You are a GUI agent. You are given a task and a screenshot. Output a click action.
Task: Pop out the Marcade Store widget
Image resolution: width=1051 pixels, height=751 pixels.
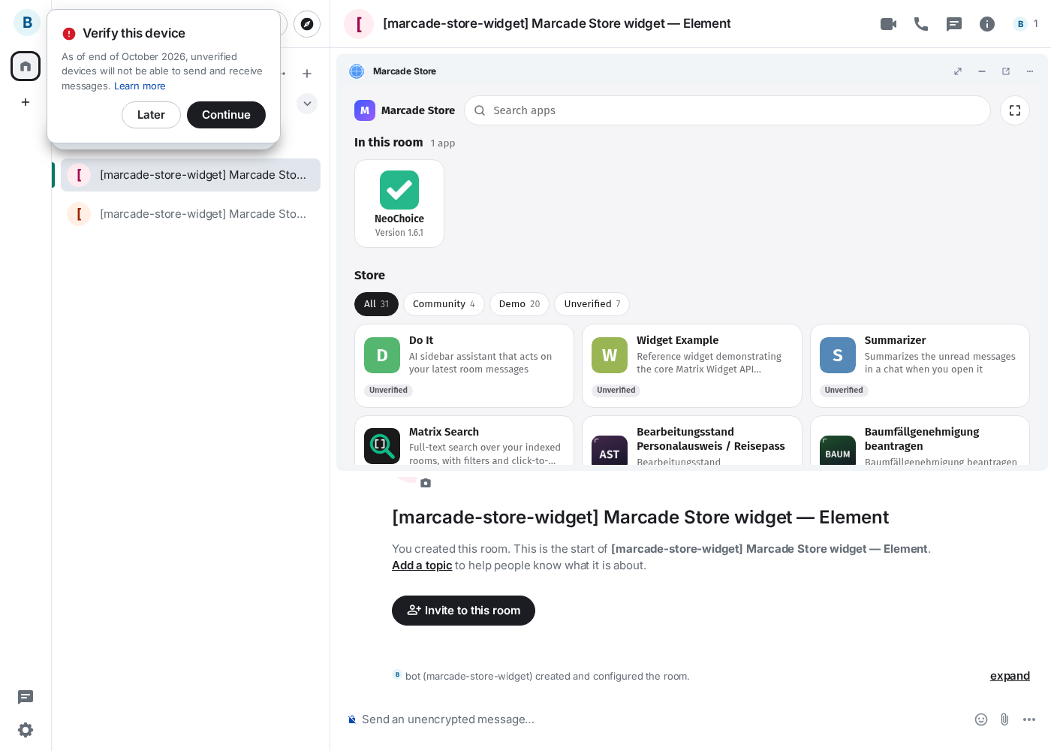pyautogui.click(x=1006, y=71)
